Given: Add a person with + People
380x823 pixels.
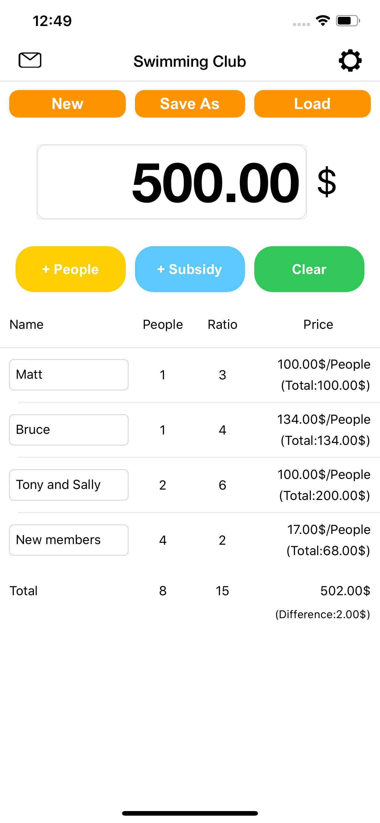Looking at the screenshot, I should 71,269.
